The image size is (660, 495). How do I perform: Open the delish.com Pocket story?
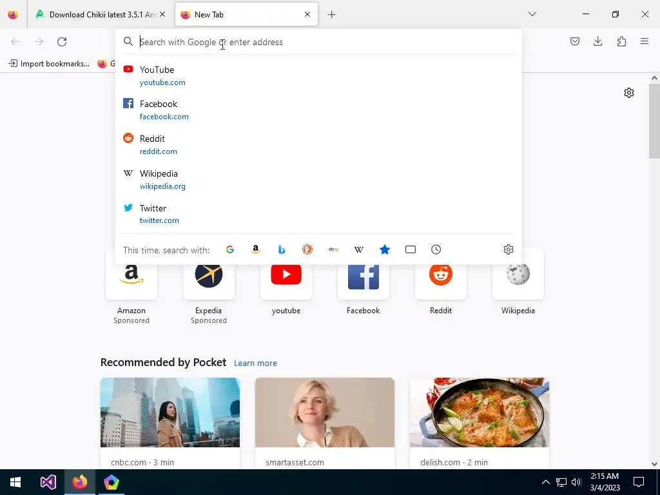479,423
